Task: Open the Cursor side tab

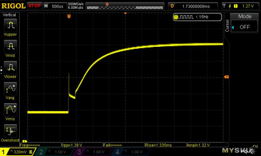Action: (x=227, y=26)
